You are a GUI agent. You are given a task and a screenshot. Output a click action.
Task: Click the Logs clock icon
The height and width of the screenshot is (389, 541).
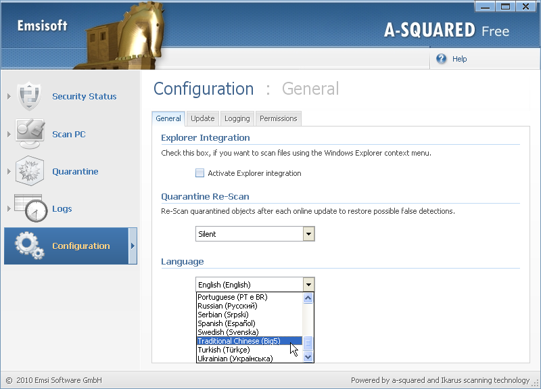(x=31, y=208)
